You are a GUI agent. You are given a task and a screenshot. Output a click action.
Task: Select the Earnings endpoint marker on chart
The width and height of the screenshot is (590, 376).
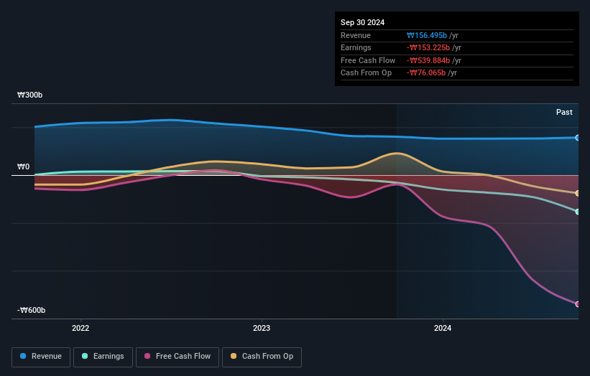coord(577,212)
